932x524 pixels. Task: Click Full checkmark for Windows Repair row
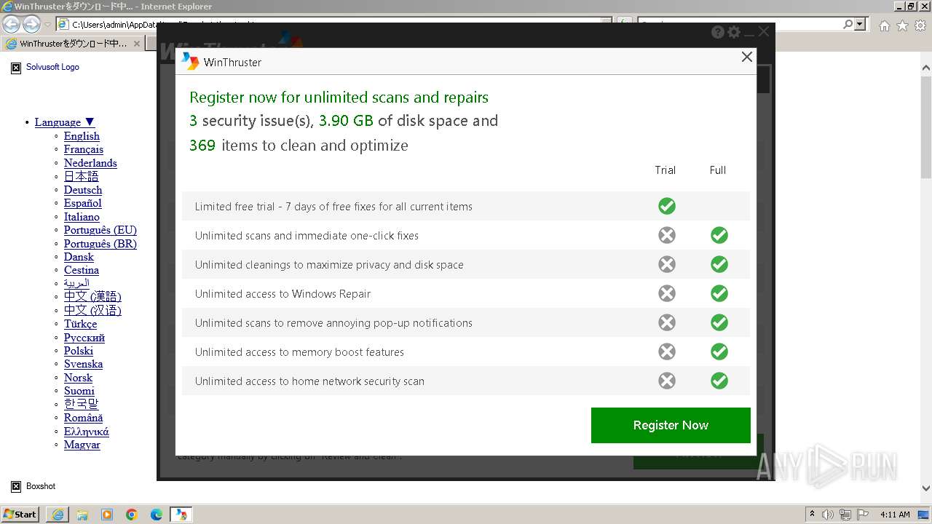[x=719, y=293]
